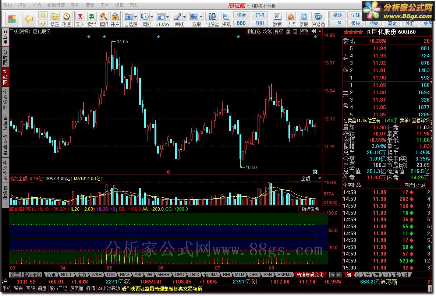
Task: Toggle 窗 multi-window option
Action: click(x=295, y=31)
